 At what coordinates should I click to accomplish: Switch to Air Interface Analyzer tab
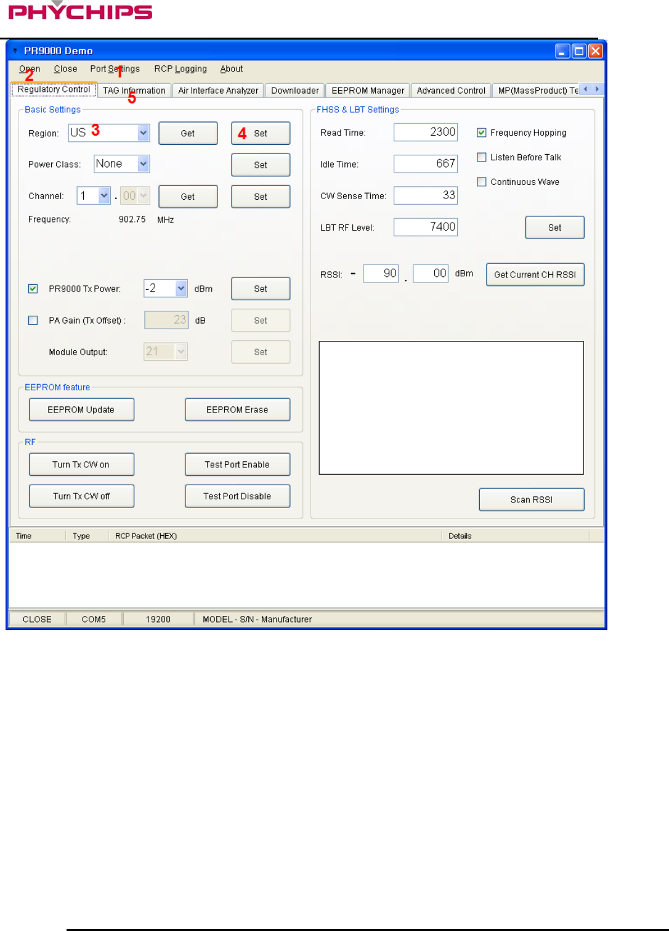pyautogui.click(x=218, y=91)
